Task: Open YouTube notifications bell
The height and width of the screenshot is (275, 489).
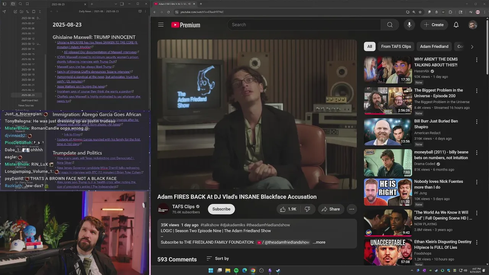Action: 456,25
